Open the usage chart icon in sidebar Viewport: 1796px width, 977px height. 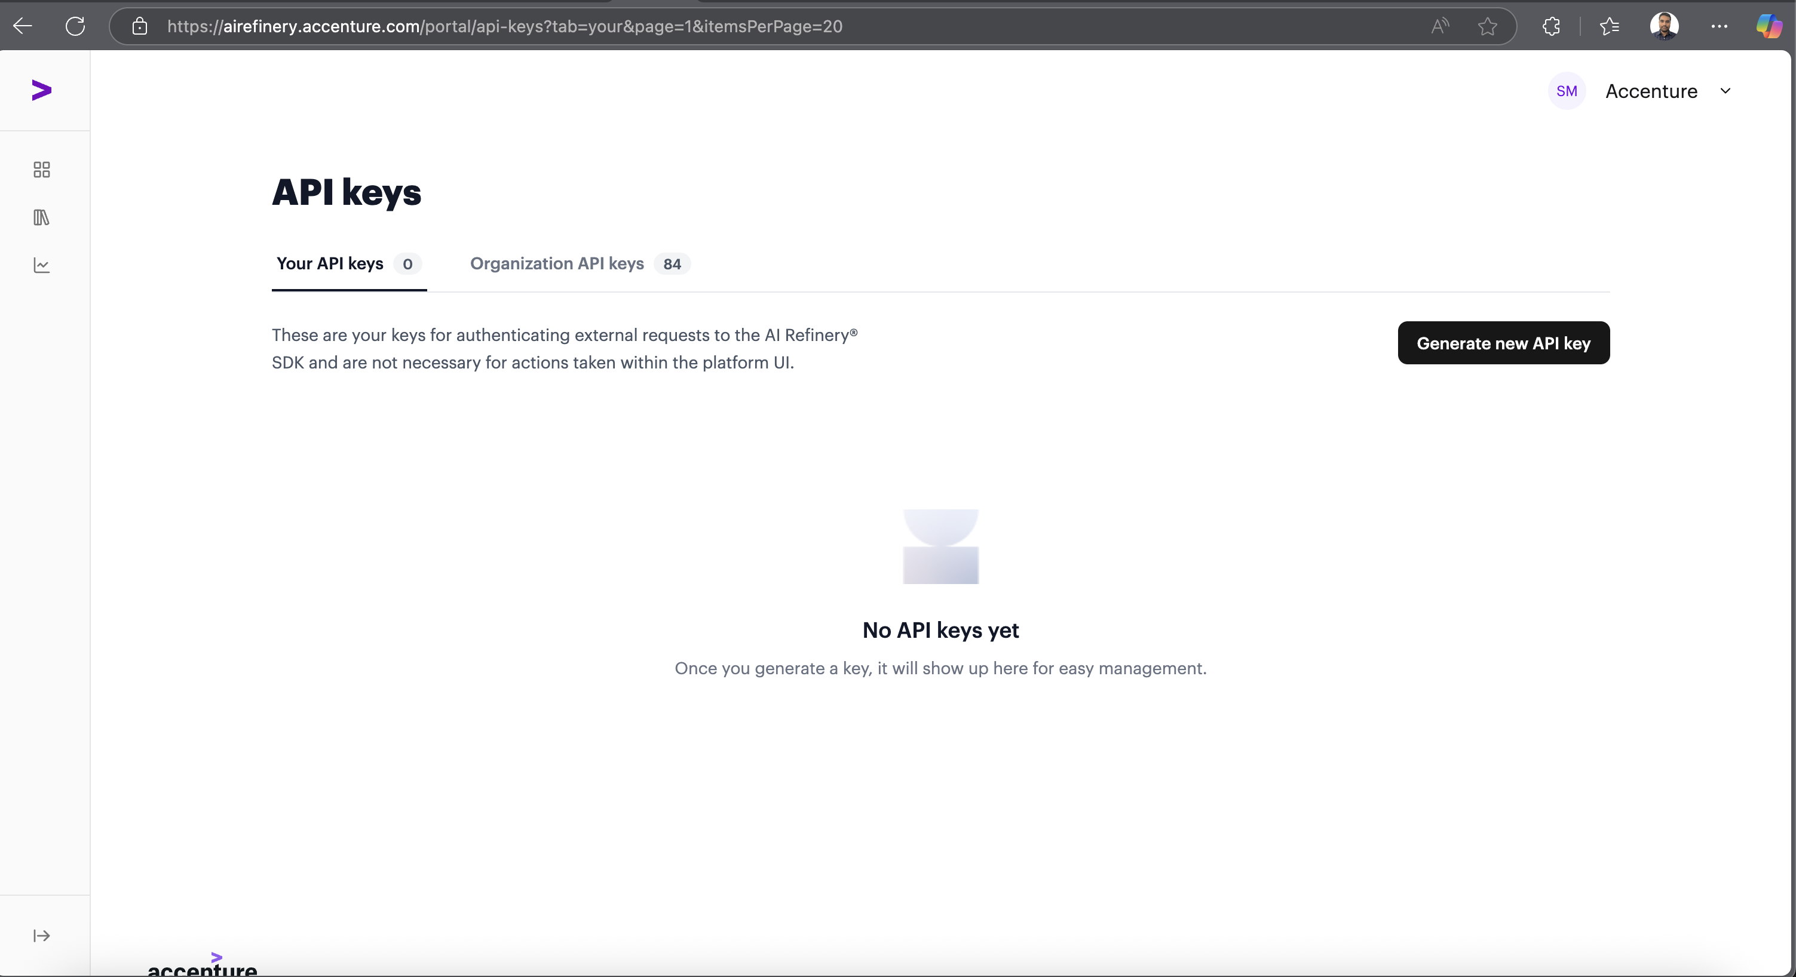[x=42, y=265]
